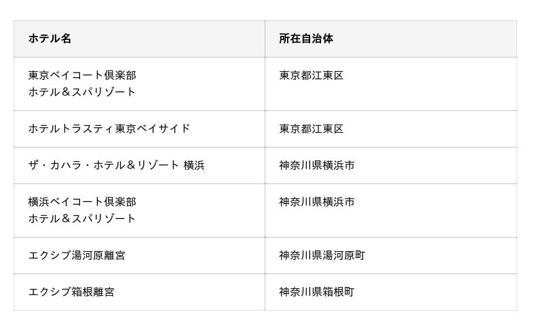Select 東京都江東区 in the ホテルトラスティ row
The image size is (543, 331).
311,129
